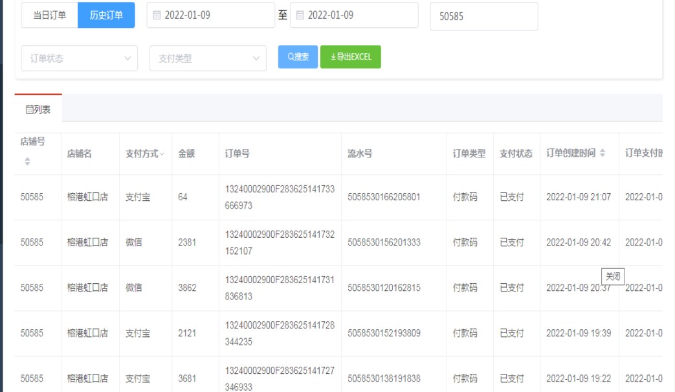Click the 订单号 column header
The width and height of the screenshot is (675, 392).
(x=238, y=154)
